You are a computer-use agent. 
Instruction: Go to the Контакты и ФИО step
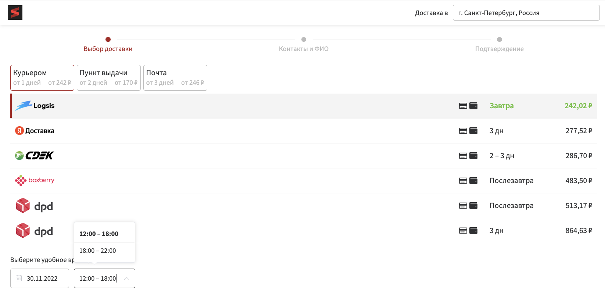pos(304,45)
